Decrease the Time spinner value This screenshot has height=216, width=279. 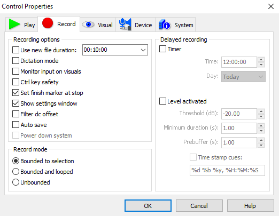[261, 65]
